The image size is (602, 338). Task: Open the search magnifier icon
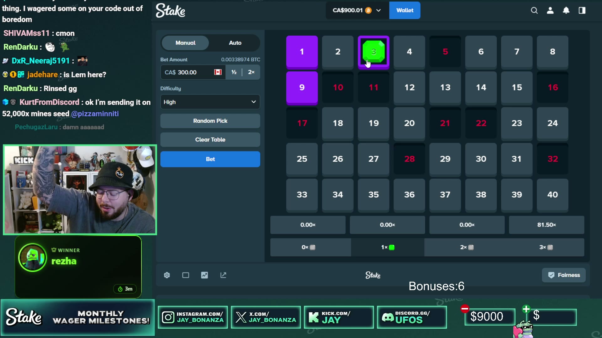534,10
